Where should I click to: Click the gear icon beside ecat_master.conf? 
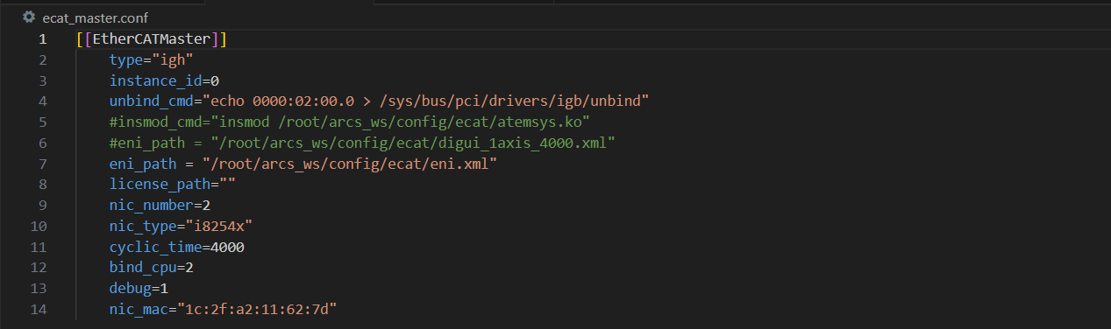click(x=29, y=17)
